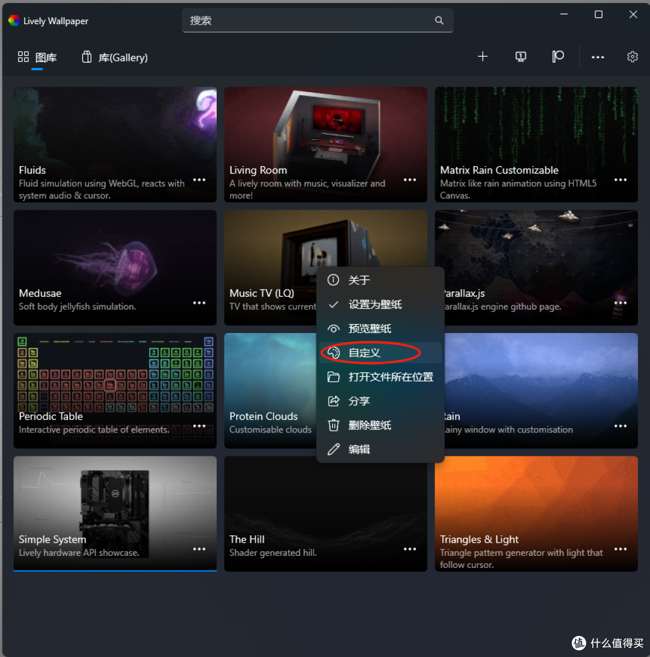Viewport: 650px width, 657px height.
Task: Click the 打开文件所在位置 folder icon
Action: coord(333,377)
